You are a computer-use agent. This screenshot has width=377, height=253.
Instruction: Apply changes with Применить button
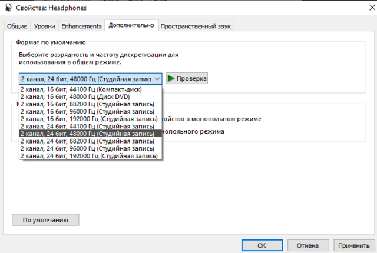354,245
